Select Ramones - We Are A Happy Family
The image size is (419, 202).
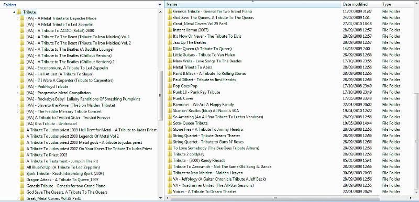pyautogui.click(x=203, y=105)
